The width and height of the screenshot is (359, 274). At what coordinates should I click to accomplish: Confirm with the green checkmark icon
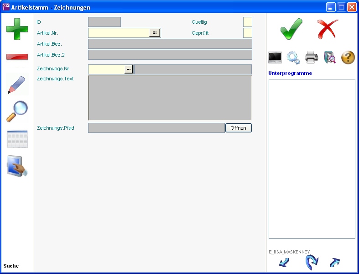coord(291,29)
